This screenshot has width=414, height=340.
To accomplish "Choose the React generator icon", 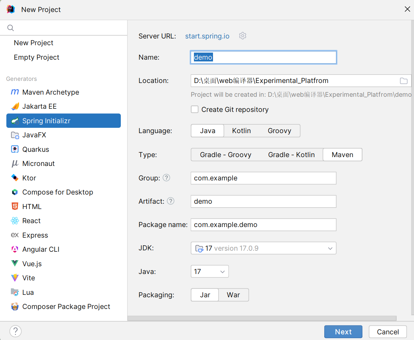I will click(15, 221).
